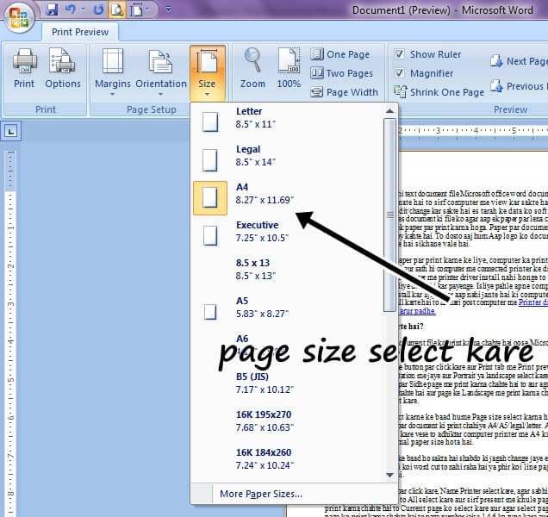548x517 pixels.
Task: Choose B5 (JIS) paper size
Action: pyautogui.click(x=287, y=383)
